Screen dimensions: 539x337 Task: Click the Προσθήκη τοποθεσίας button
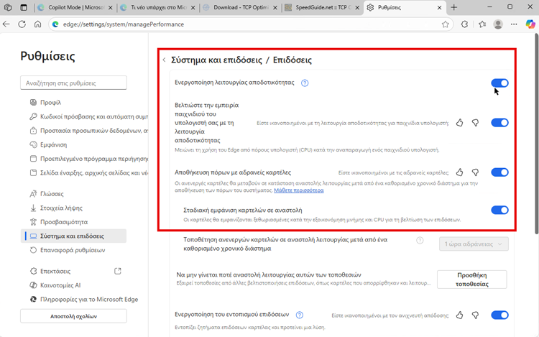[x=471, y=280]
